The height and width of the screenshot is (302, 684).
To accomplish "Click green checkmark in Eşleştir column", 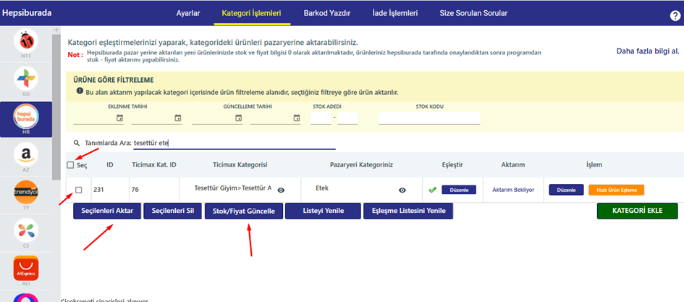I will [432, 190].
